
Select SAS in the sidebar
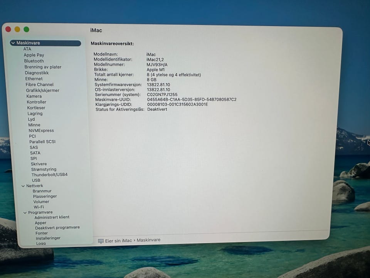(34, 147)
